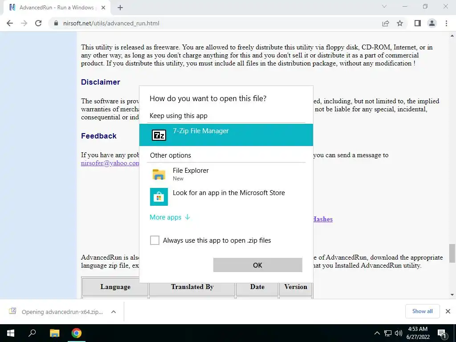Click scrollbar up arrow
The height and width of the screenshot is (342, 456).
tap(452, 36)
